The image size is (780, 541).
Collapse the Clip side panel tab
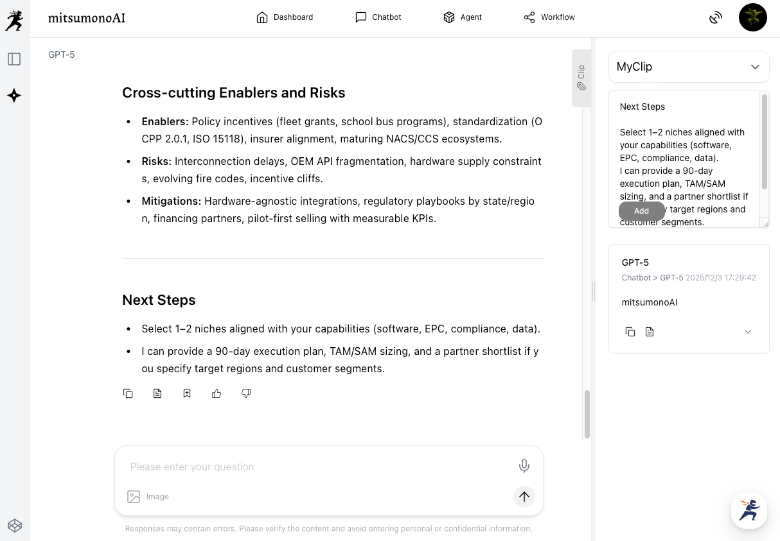tap(581, 78)
